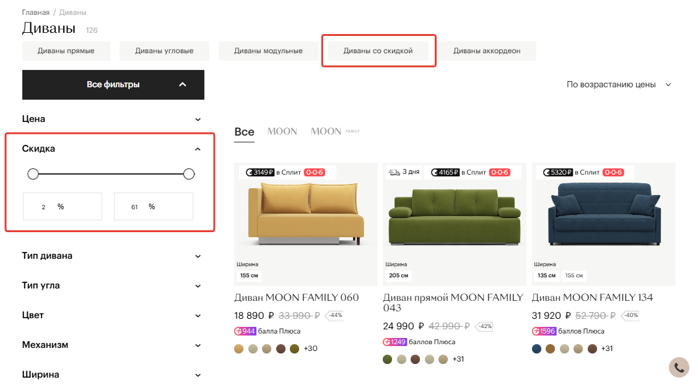Switch to the MOON FAMILY brand tab
This screenshot has width=698, height=390.
coord(335,132)
